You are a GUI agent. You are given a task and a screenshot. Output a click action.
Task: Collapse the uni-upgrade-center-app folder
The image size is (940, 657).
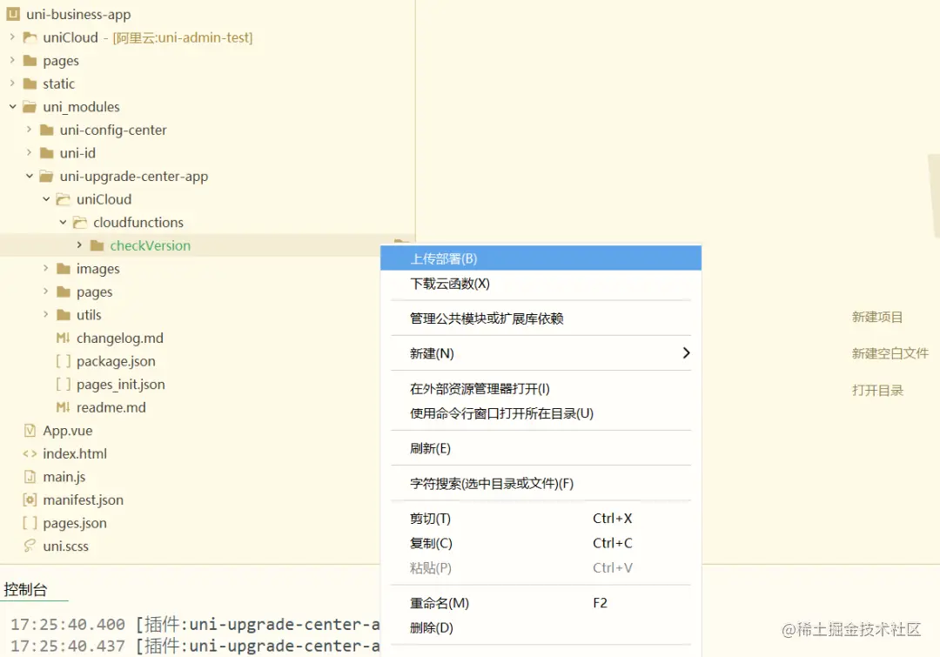pyautogui.click(x=30, y=177)
